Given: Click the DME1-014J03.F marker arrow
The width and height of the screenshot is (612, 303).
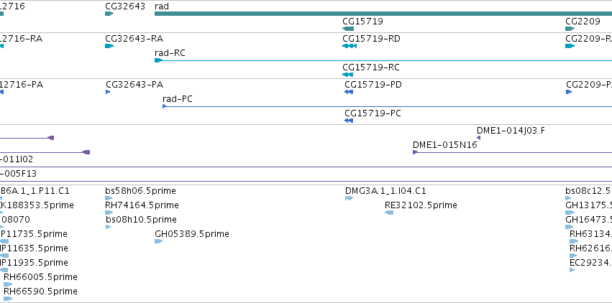Looking at the screenshot, I should (478, 138).
